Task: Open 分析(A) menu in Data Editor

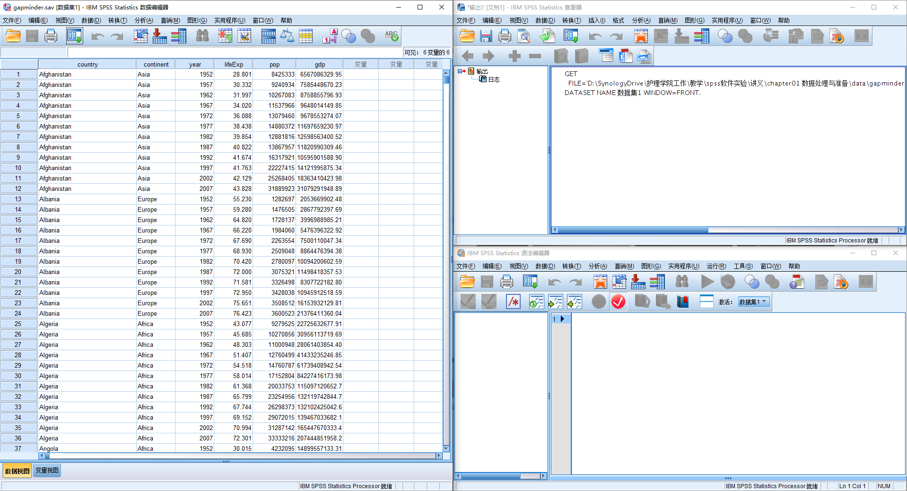Action: 144,20
